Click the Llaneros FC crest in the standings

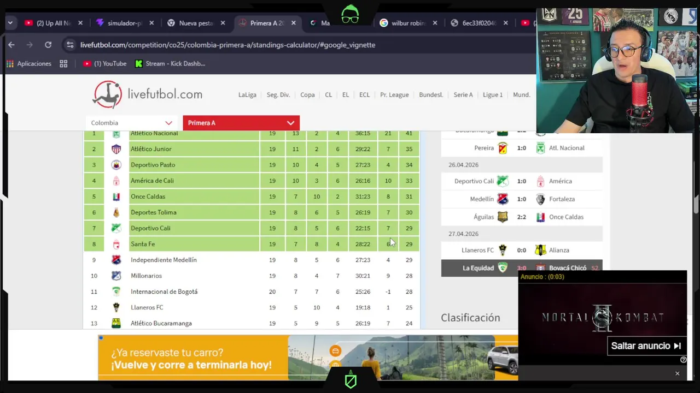pos(116,307)
